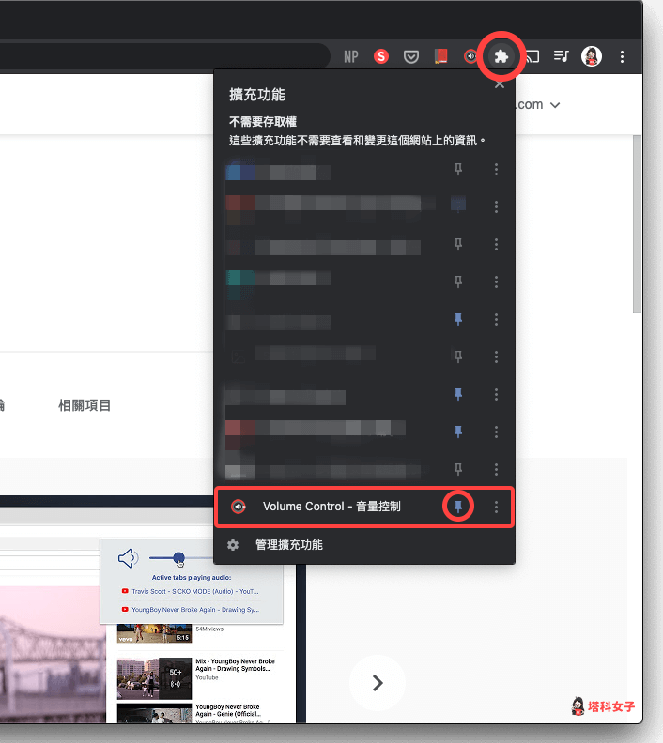
Task: Expand the .com account dropdown chevron
Action: (x=555, y=105)
